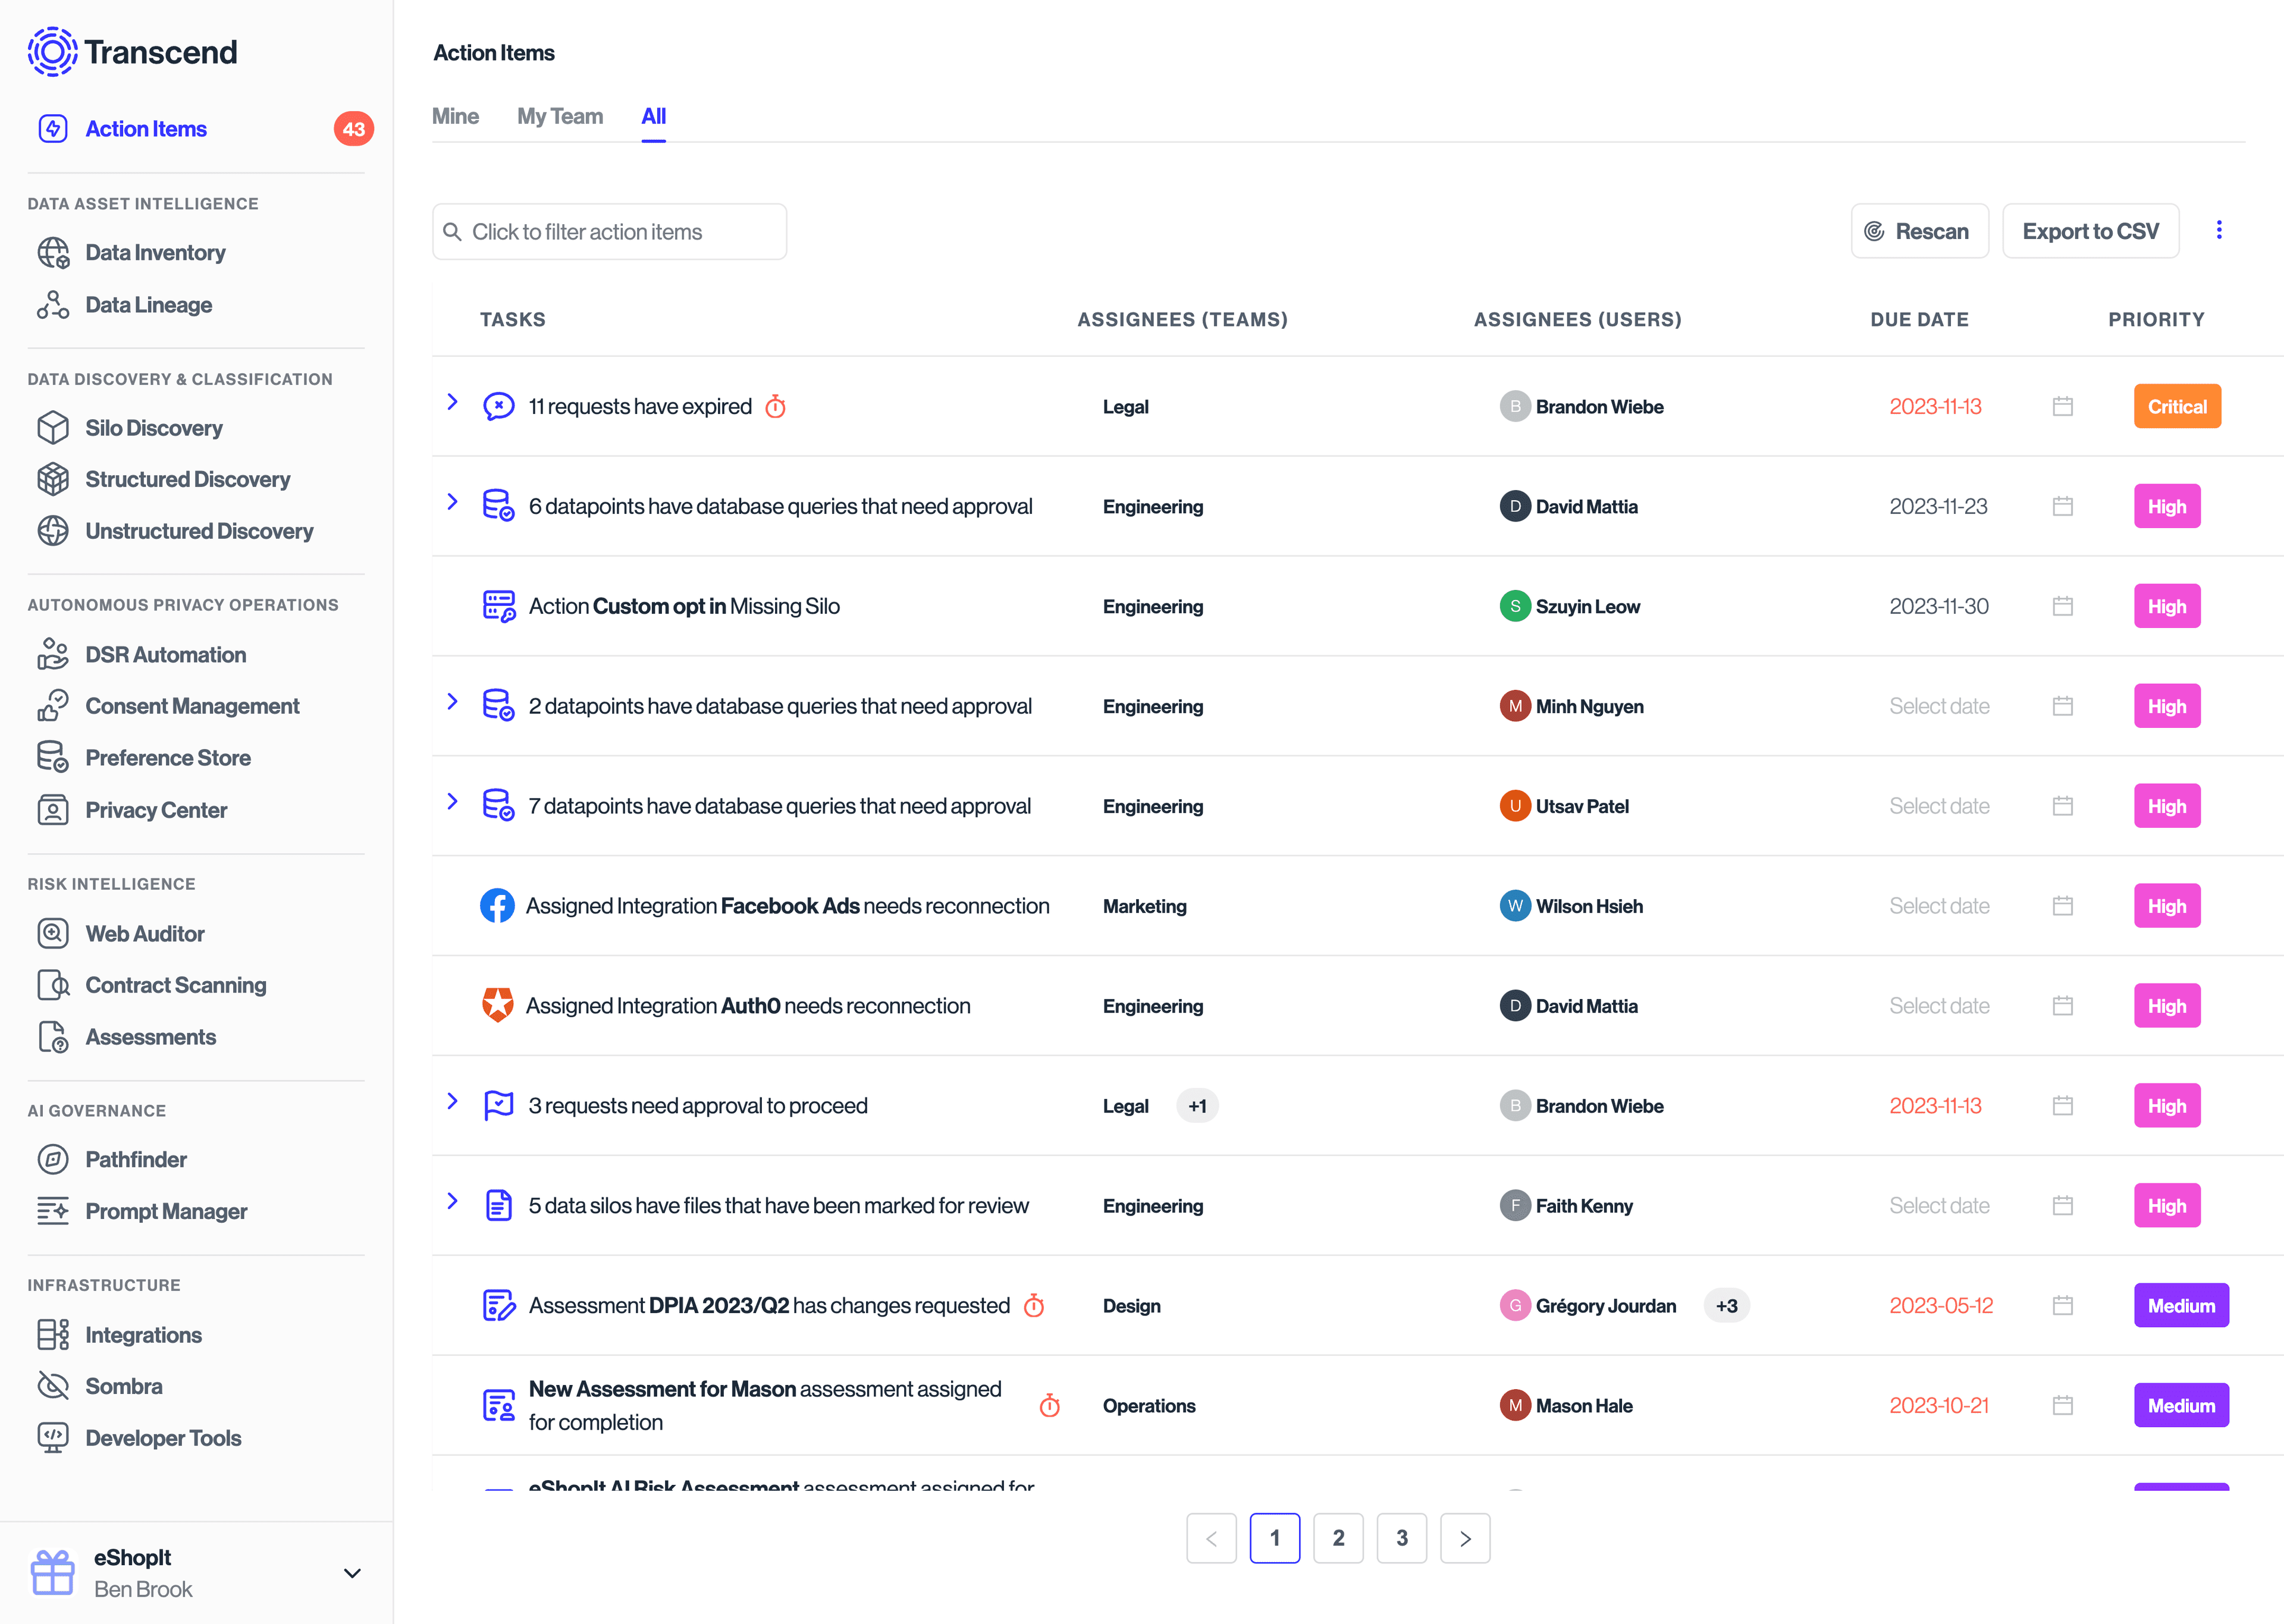Image resolution: width=2284 pixels, height=1624 pixels.
Task: Expand 5 data silos marked for review row
Action: pyautogui.click(x=452, y=1201)
